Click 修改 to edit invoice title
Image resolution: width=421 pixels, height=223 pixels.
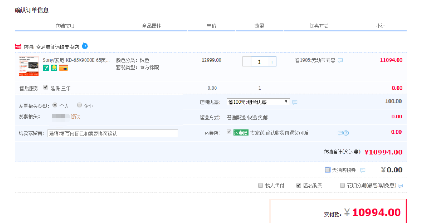point(75,116)
